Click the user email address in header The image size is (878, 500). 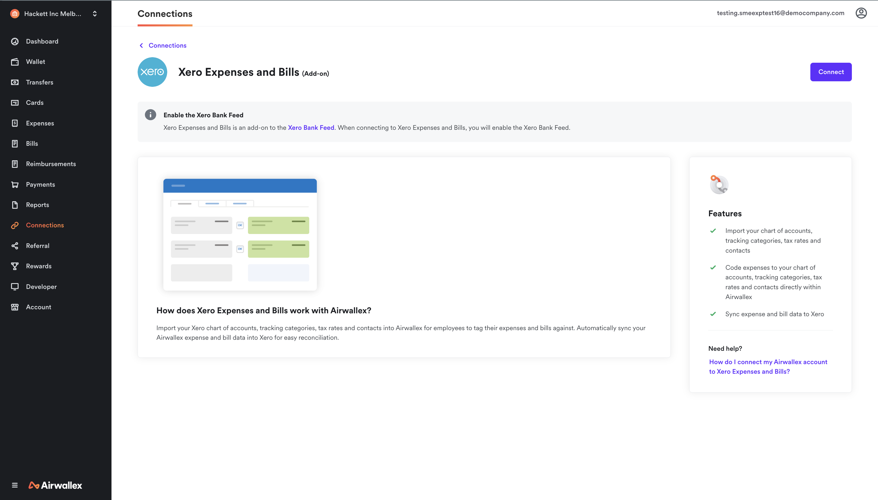[780, 13]
